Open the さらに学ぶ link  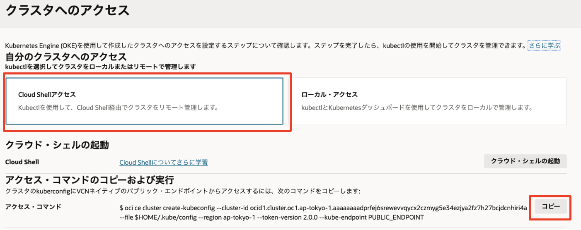(x=545, y=46)
